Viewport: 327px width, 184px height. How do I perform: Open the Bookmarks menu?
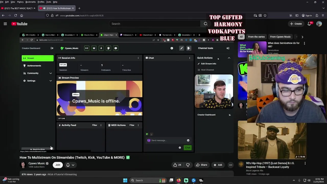tap(30, 2)
